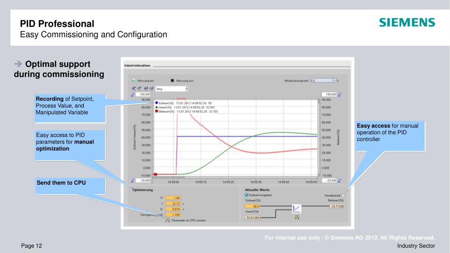
Task: Click the leftmost chart zoom toolbar icon
Action: click(134, 89)
